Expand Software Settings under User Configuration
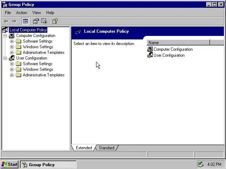This screenshot has height=169, width=226. point(12,64)
